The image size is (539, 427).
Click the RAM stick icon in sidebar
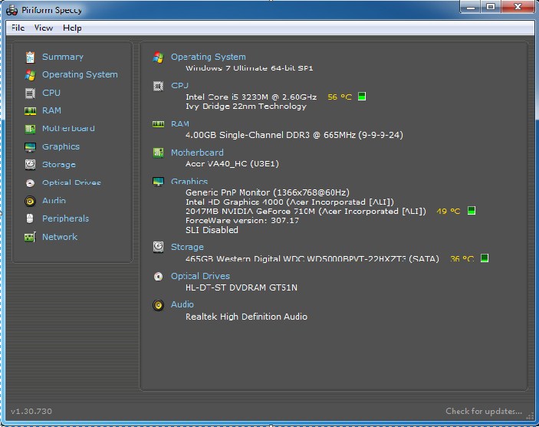pyautogui.click(x=30, y=110)
